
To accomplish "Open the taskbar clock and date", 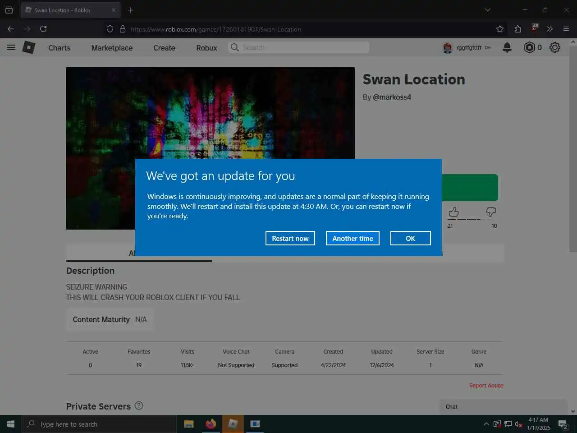I will click(539, 424).
